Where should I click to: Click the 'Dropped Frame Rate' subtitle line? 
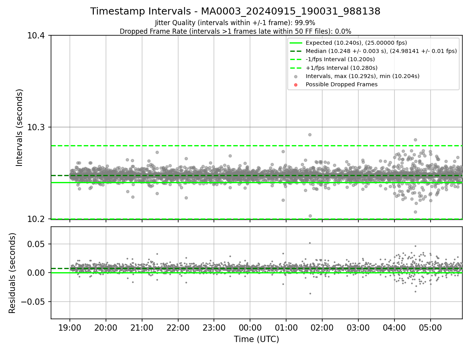pos(235,31)
